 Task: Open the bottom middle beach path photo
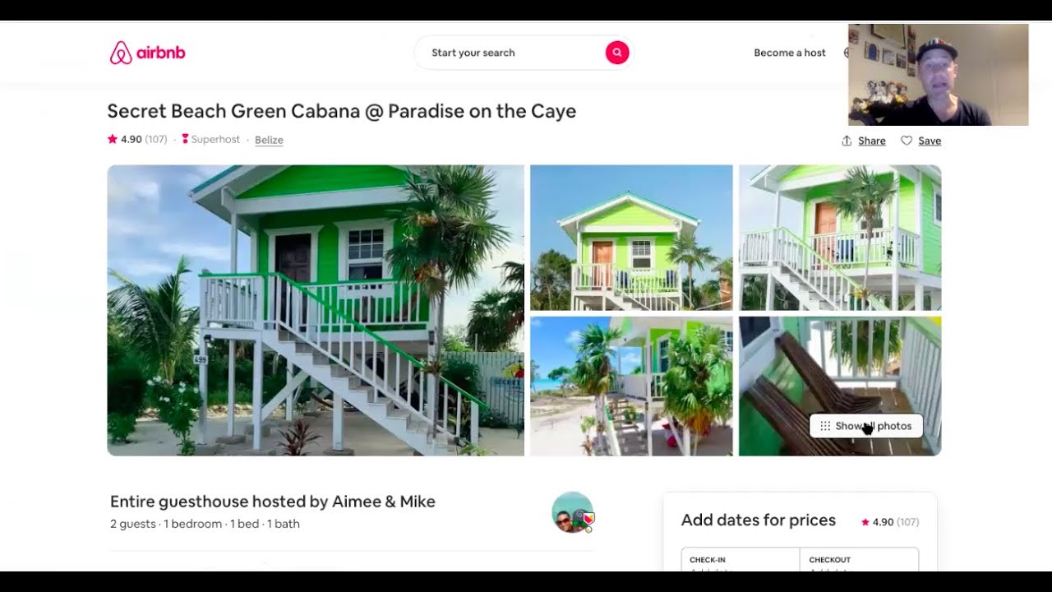coord(631,386)
